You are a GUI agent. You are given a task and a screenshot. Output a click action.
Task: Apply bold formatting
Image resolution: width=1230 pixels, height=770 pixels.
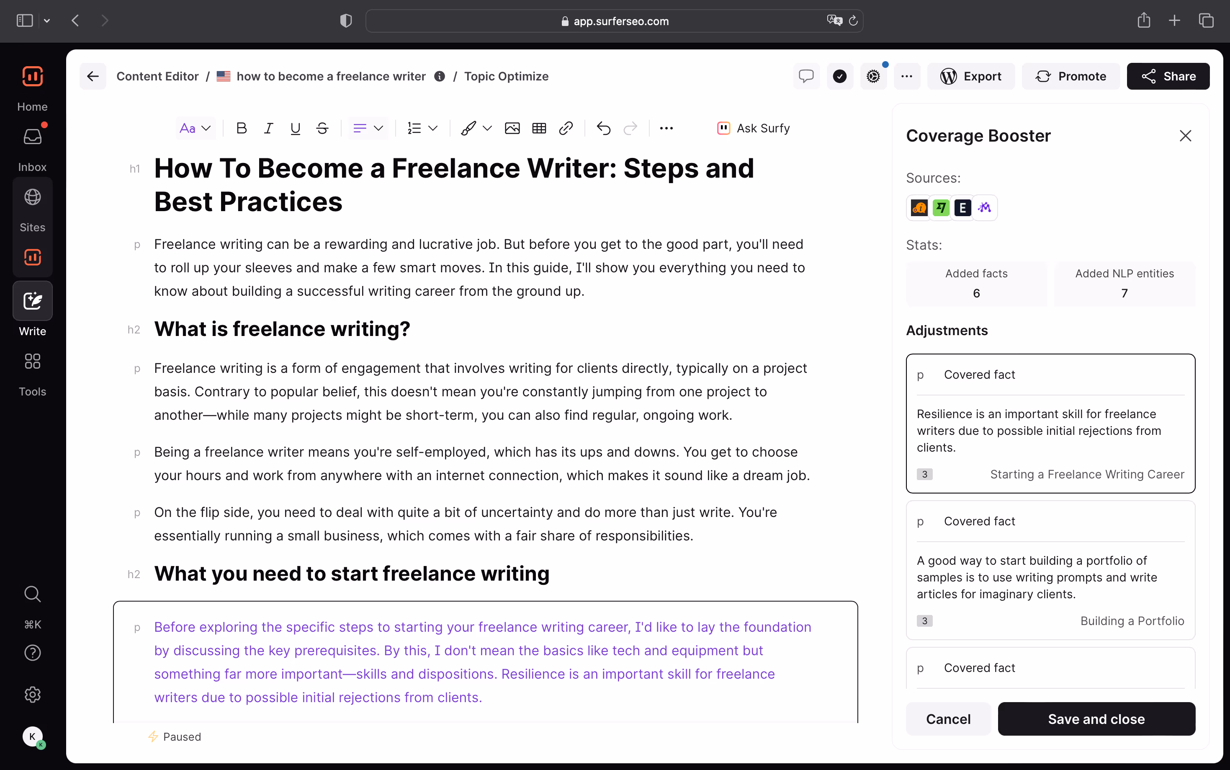pos(242,128)
